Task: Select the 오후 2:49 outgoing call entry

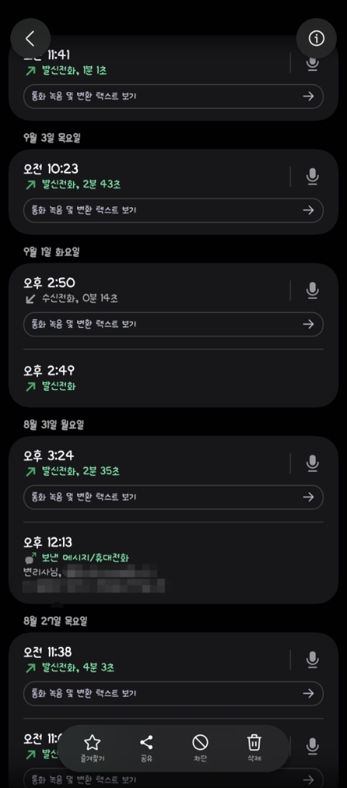Action: pyautogui.click(x=173, y=378)
